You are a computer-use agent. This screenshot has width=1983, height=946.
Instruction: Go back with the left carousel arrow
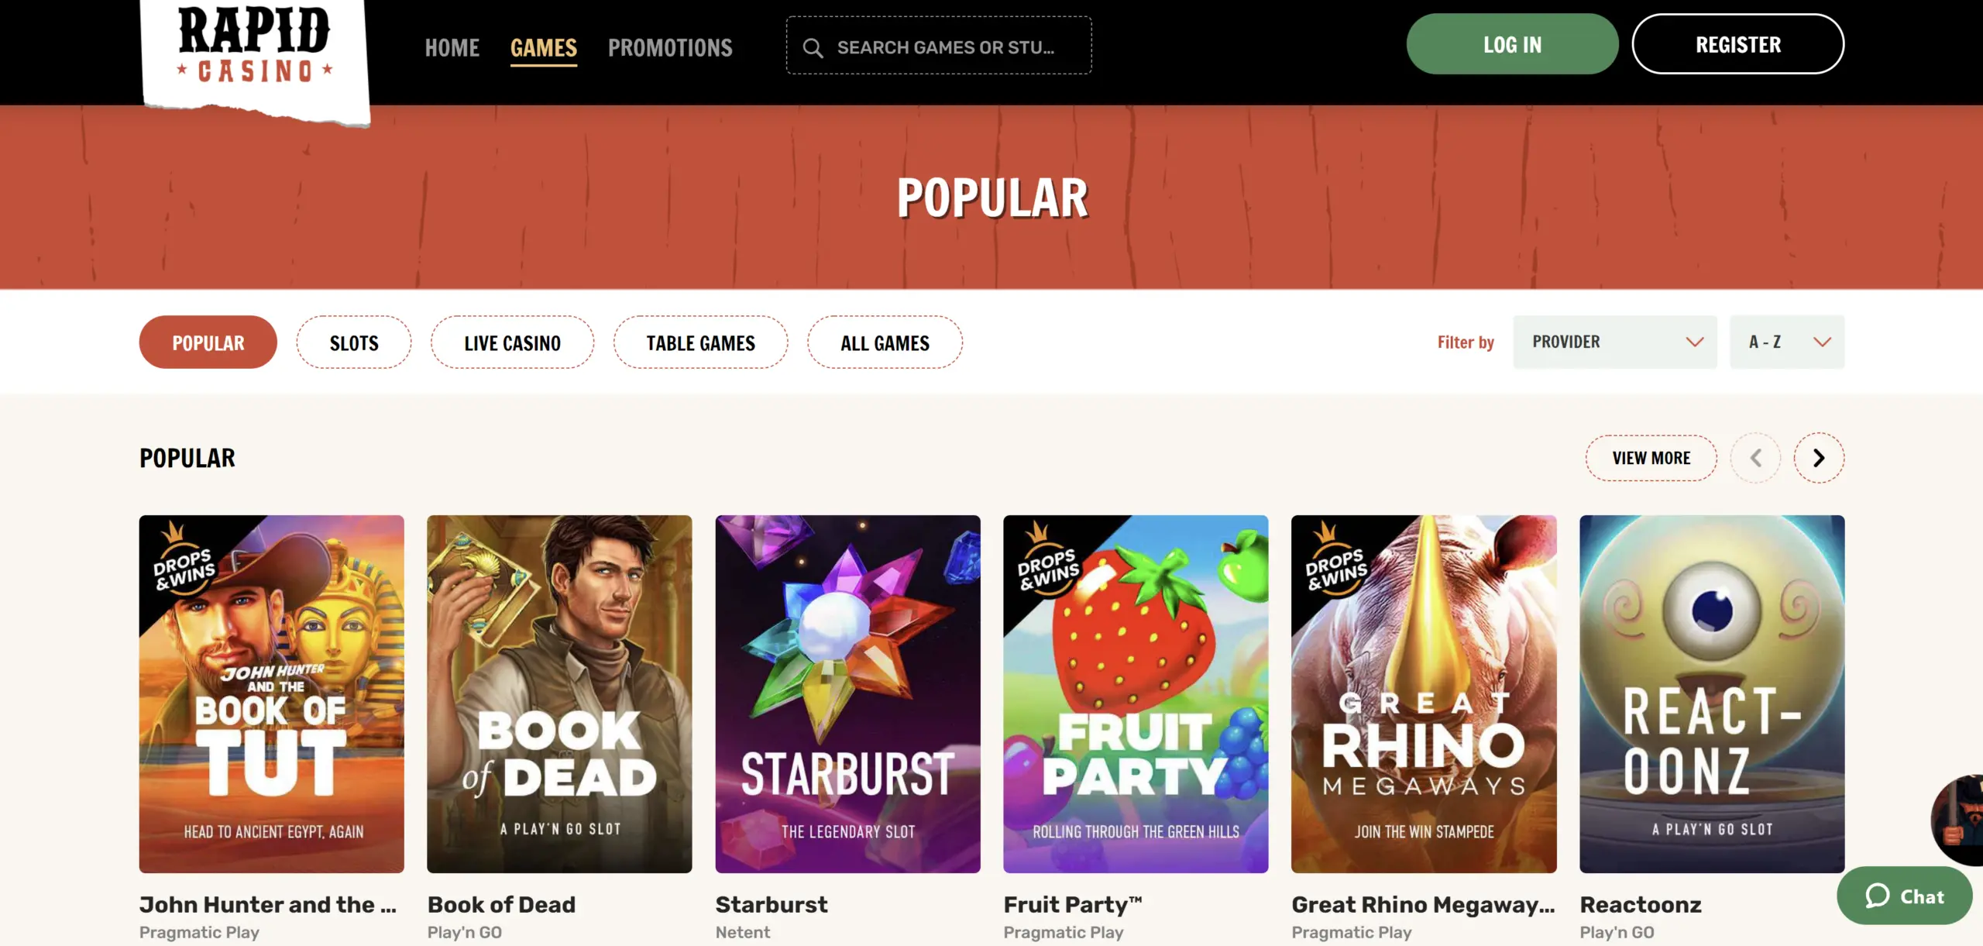(x=1755, y=458)
